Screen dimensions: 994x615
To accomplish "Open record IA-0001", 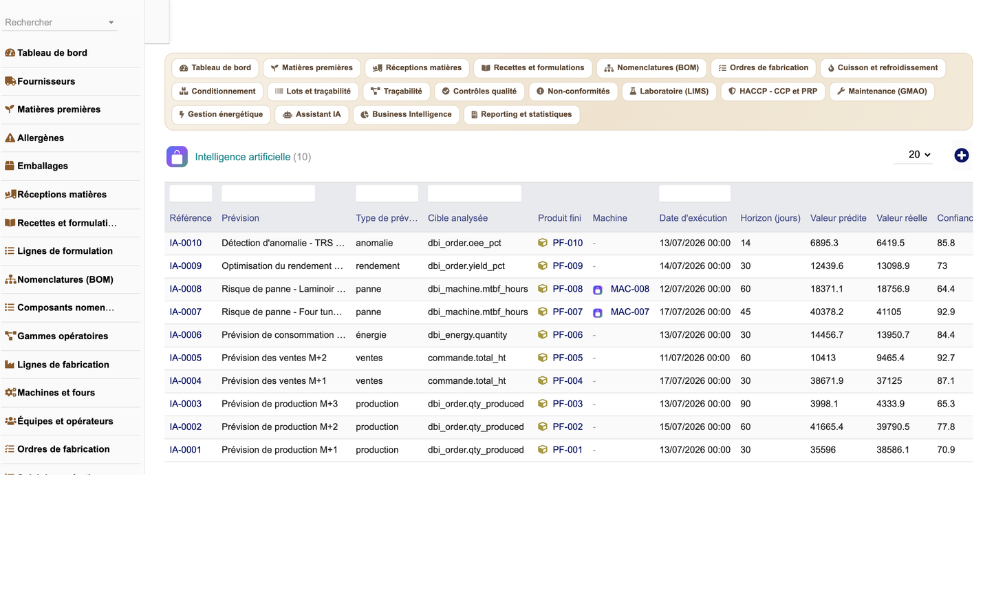I will pyautogui.click(x=186, y=450).
